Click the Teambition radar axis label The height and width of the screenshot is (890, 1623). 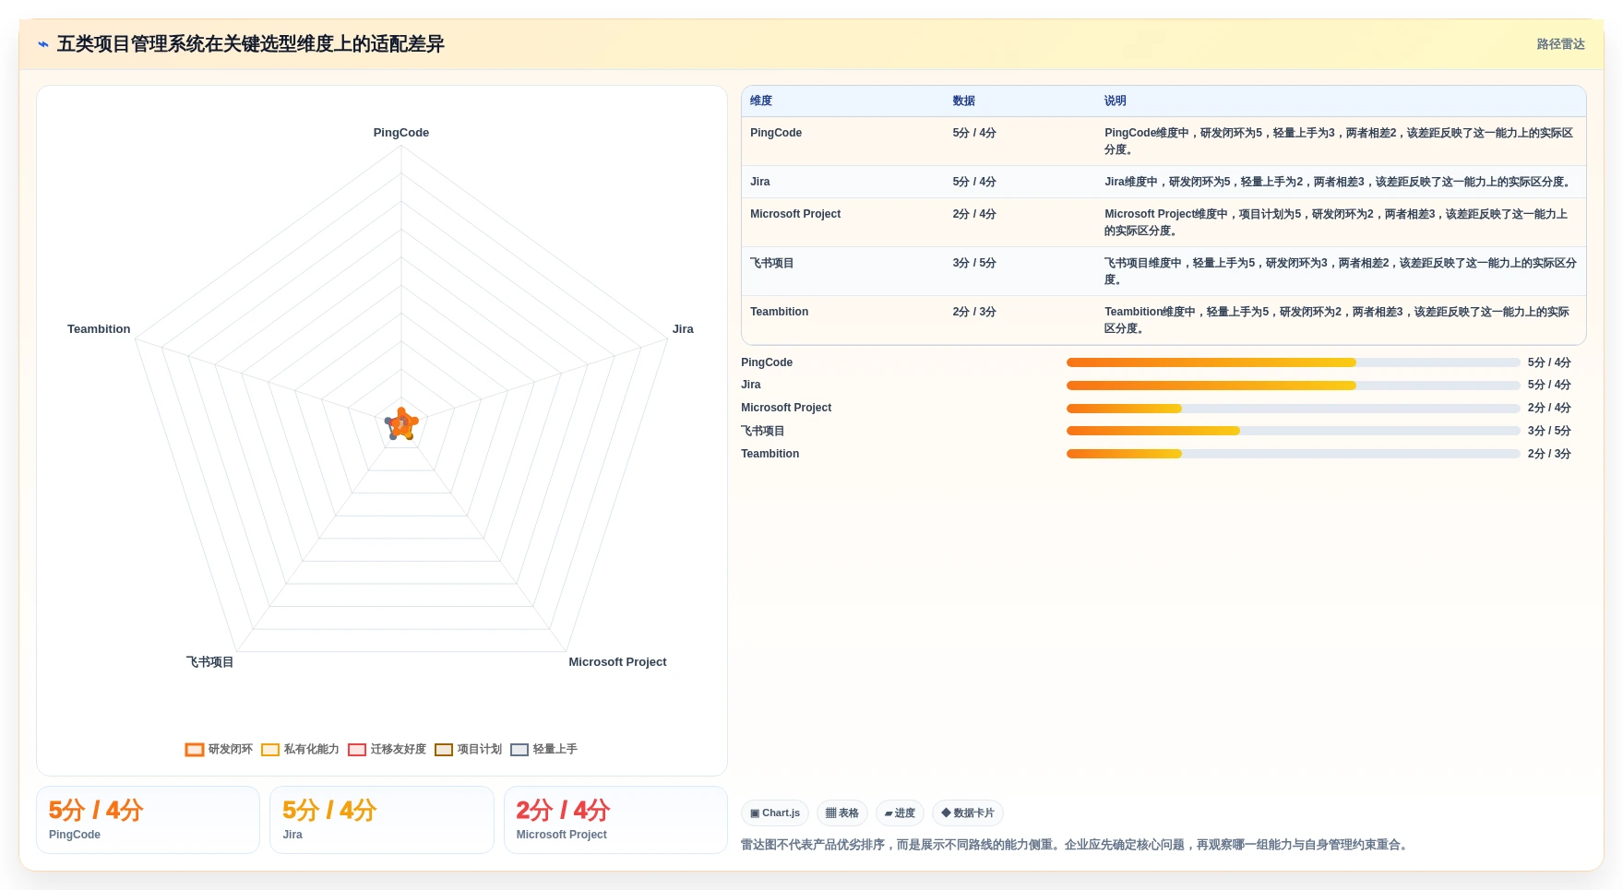click(99, 329)
